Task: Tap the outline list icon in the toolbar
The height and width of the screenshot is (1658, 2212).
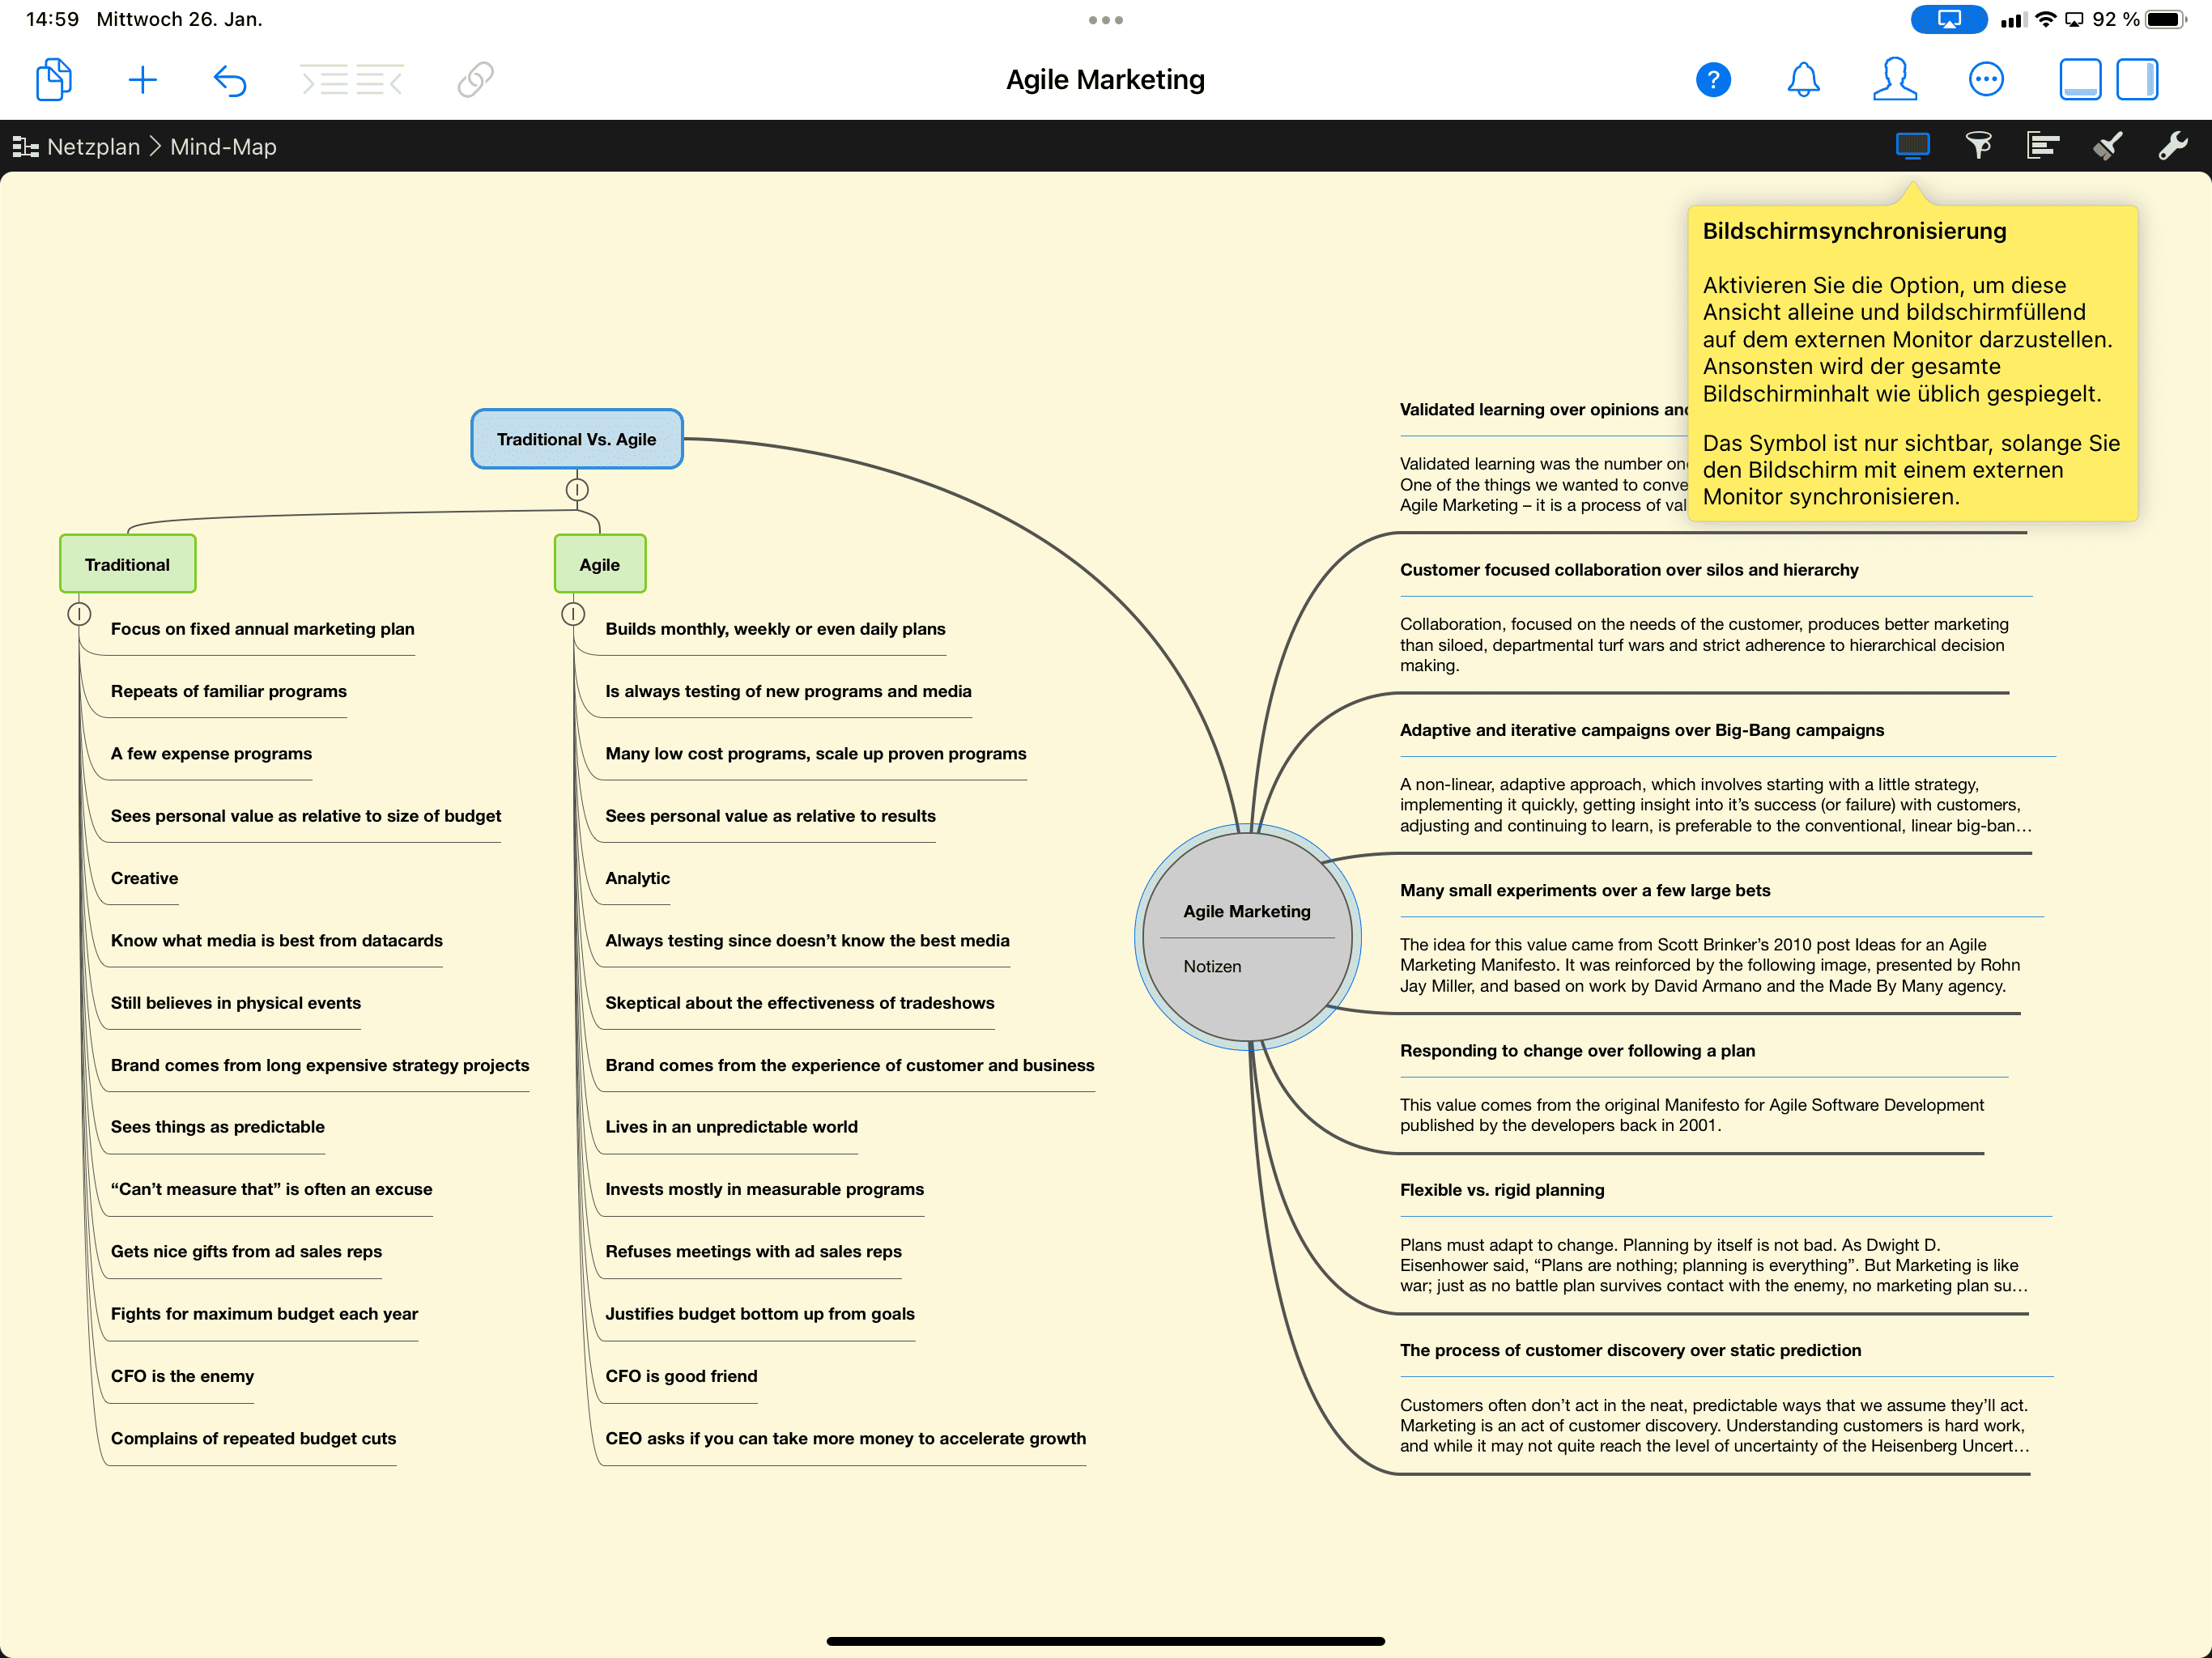Action: pos(2042,146)
